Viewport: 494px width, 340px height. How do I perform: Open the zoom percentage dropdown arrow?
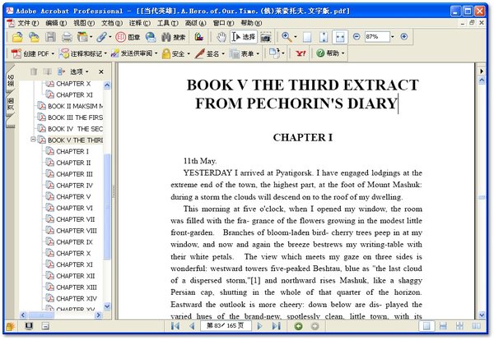point(392,37)
